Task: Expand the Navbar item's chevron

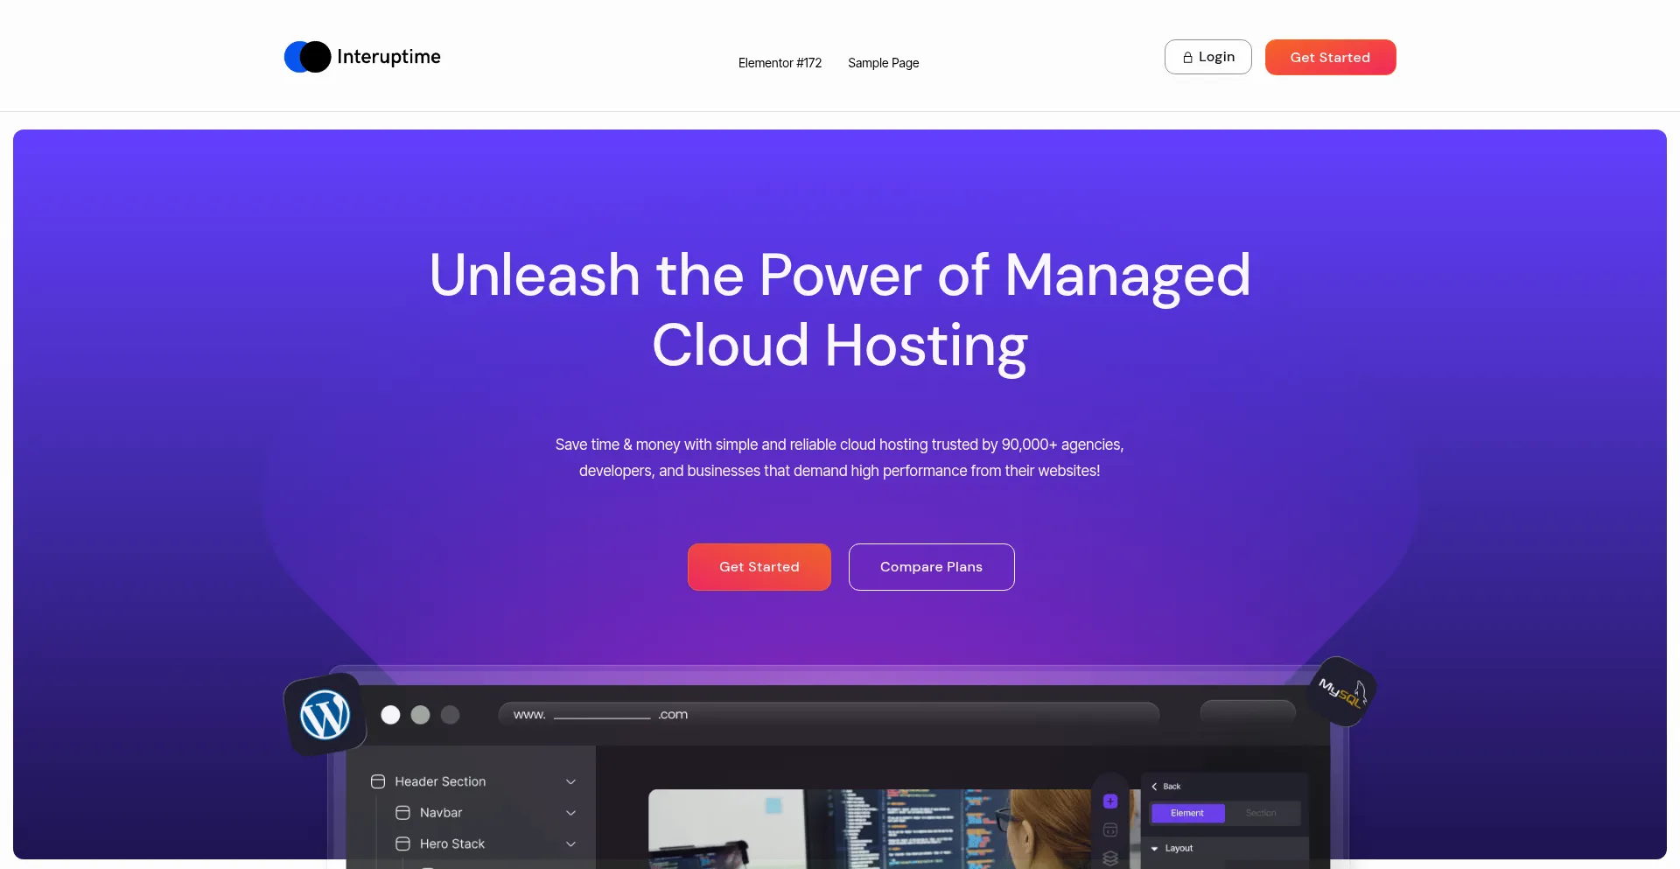Action: (570, 812)
